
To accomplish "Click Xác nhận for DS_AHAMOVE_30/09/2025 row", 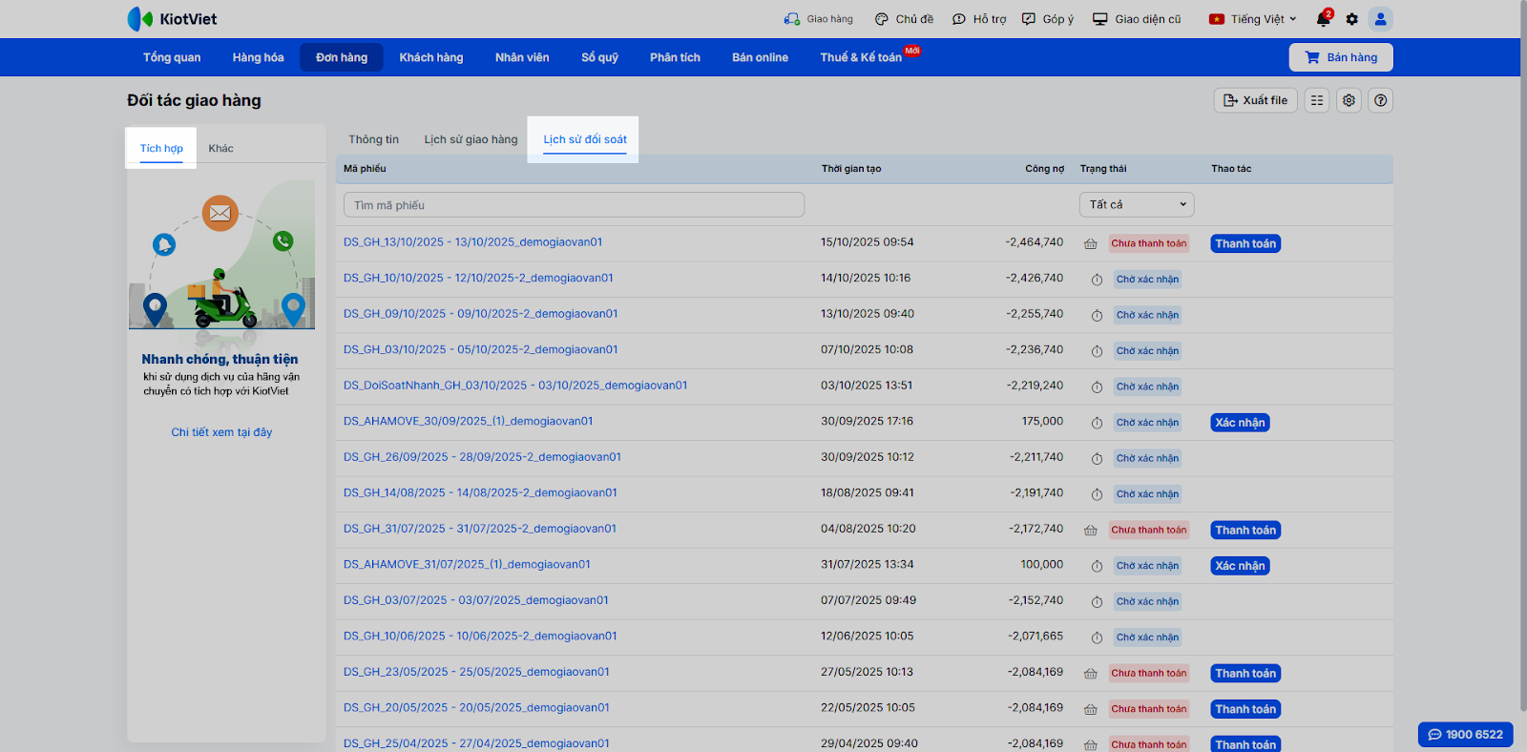I will click(x=1240, y=423).
